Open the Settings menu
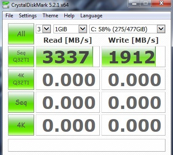 28,16
